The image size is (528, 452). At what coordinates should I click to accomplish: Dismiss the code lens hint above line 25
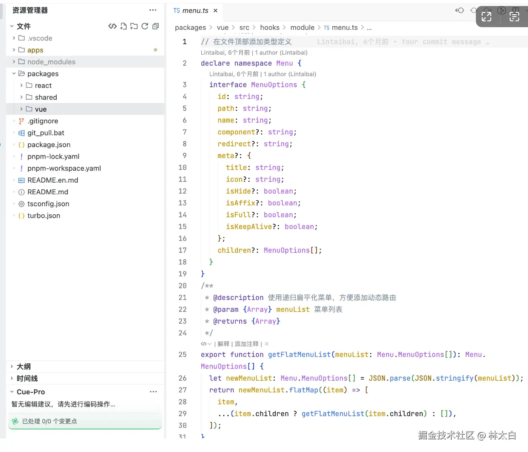[267, 344]
